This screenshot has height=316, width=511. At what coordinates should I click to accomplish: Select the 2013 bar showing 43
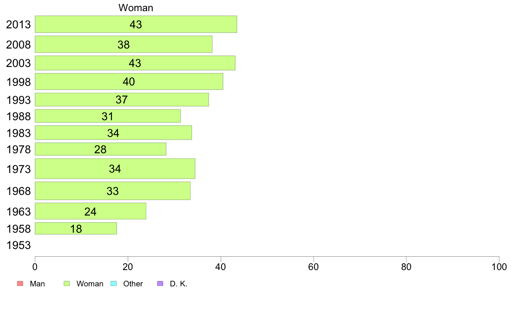tap(136, 24)
